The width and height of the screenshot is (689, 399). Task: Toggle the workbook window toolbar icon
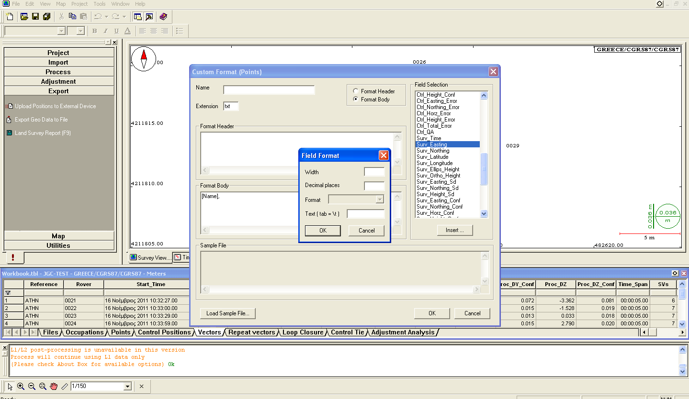click(138, 17)
